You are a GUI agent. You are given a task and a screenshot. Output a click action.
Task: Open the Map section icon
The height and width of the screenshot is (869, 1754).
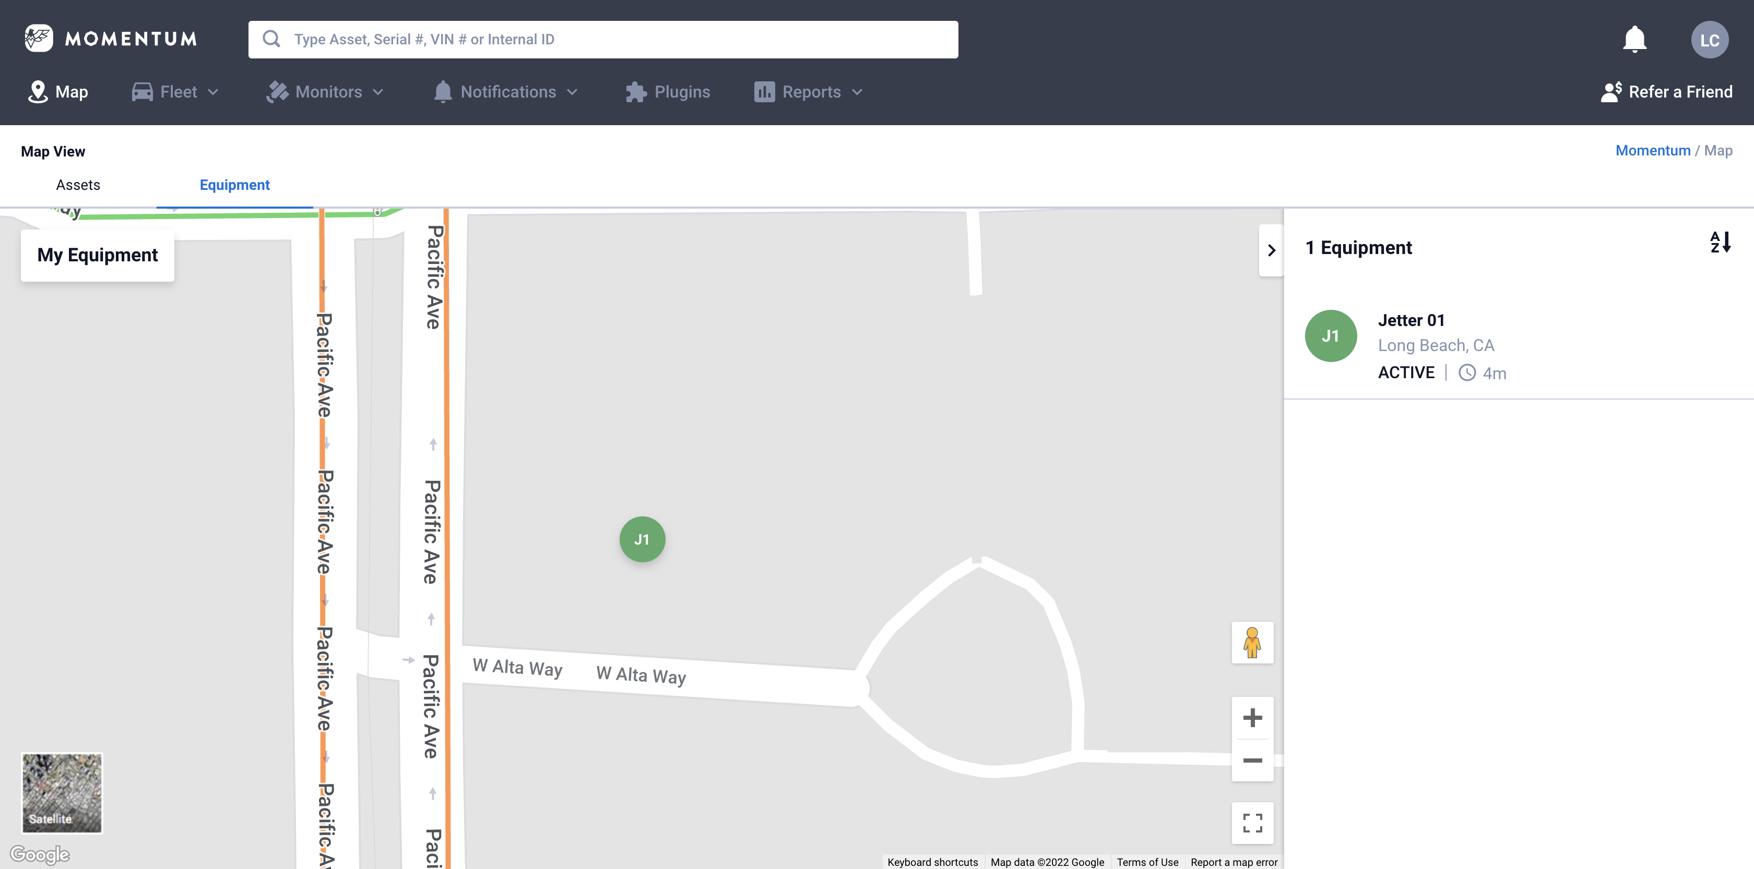(x=38, y=91)
